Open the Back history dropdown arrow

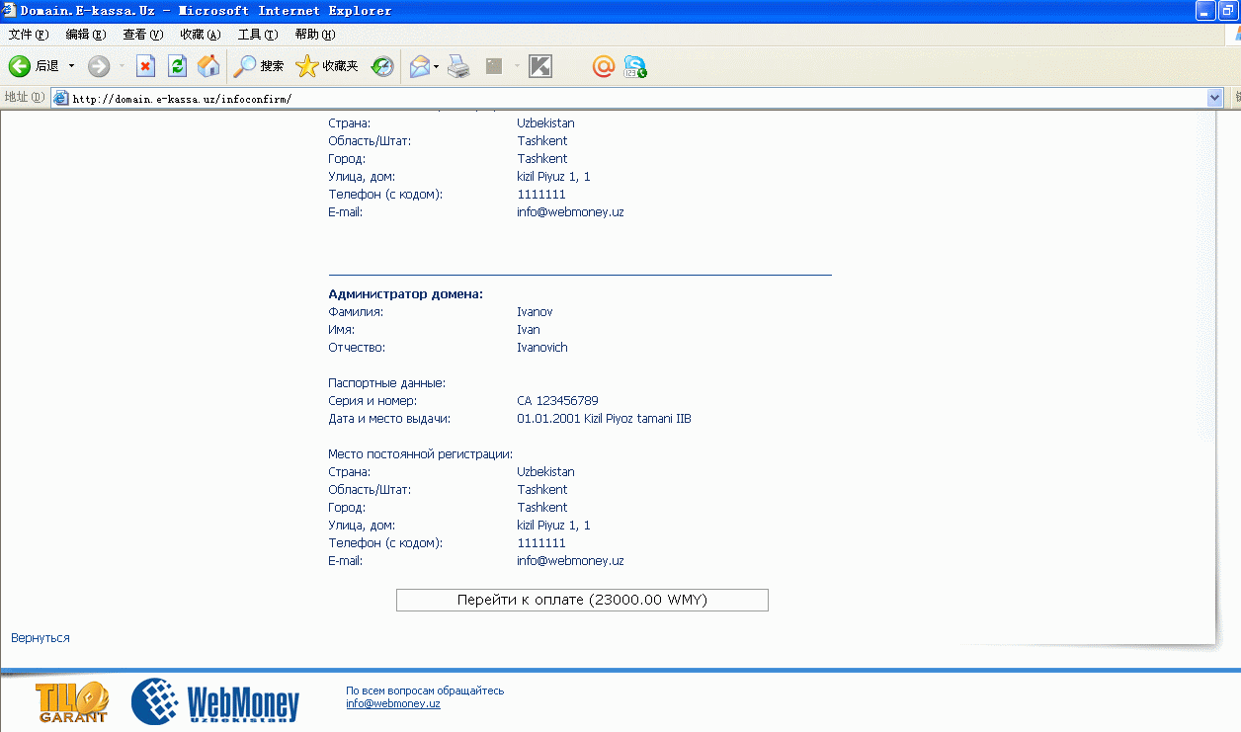[71, 66]
